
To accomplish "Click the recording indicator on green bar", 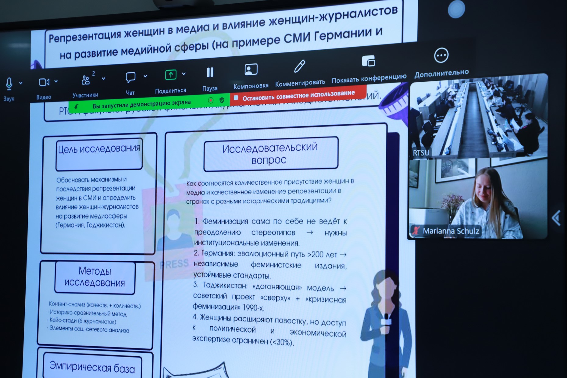I will pyautogui.click(x=211, y=100).
